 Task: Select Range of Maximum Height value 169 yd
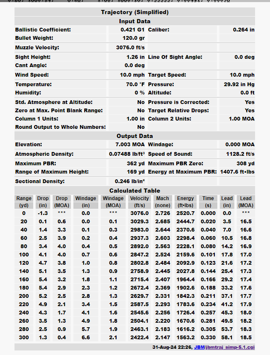pos(136,172)
